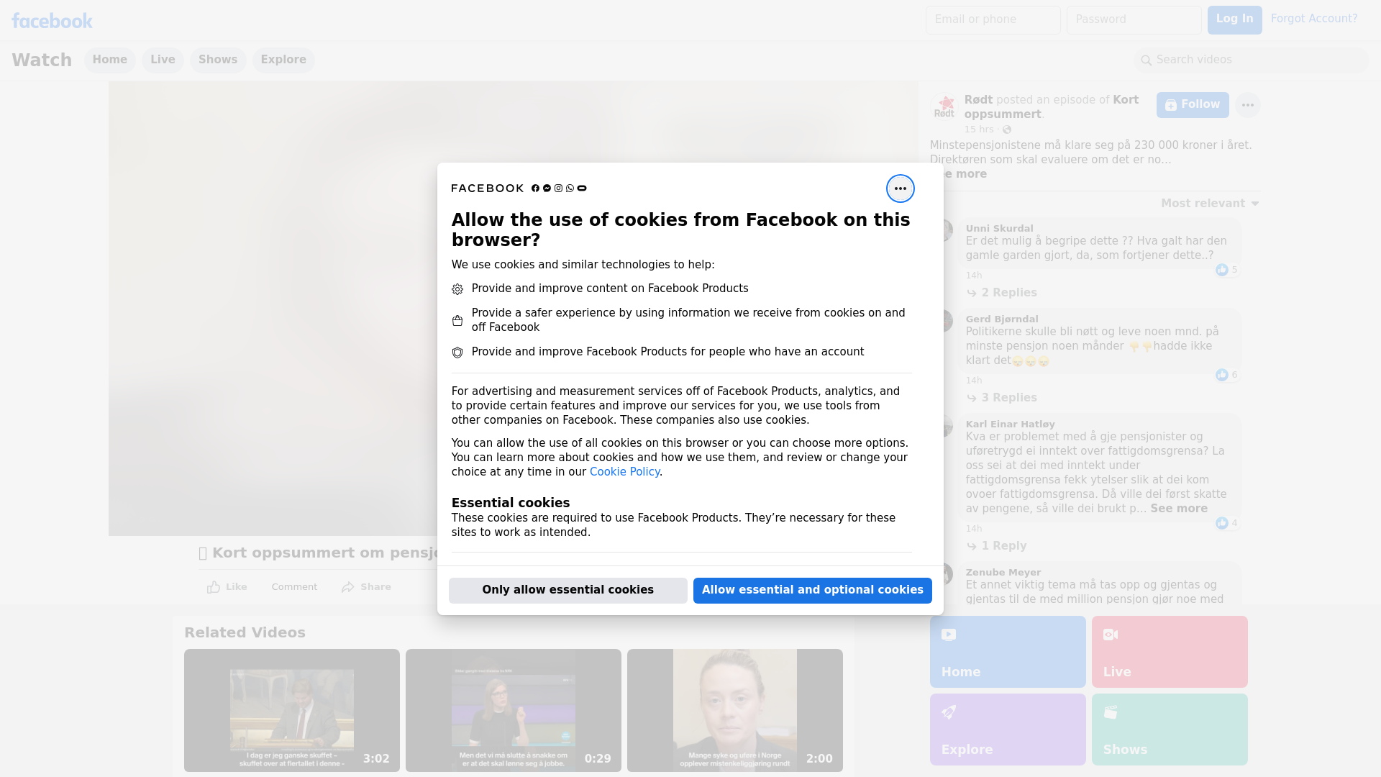Open the Cookie Policy link
The width and height of the screenshot is (1381, 777).
624,472
